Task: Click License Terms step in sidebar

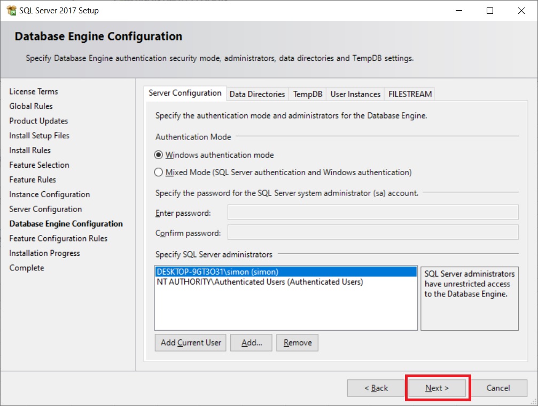Action: click(34, 92)
